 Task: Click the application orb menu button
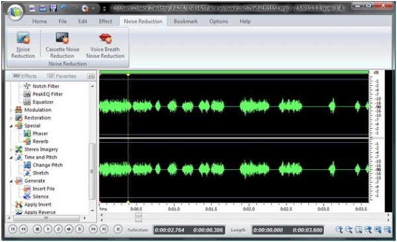coord(15,12)
